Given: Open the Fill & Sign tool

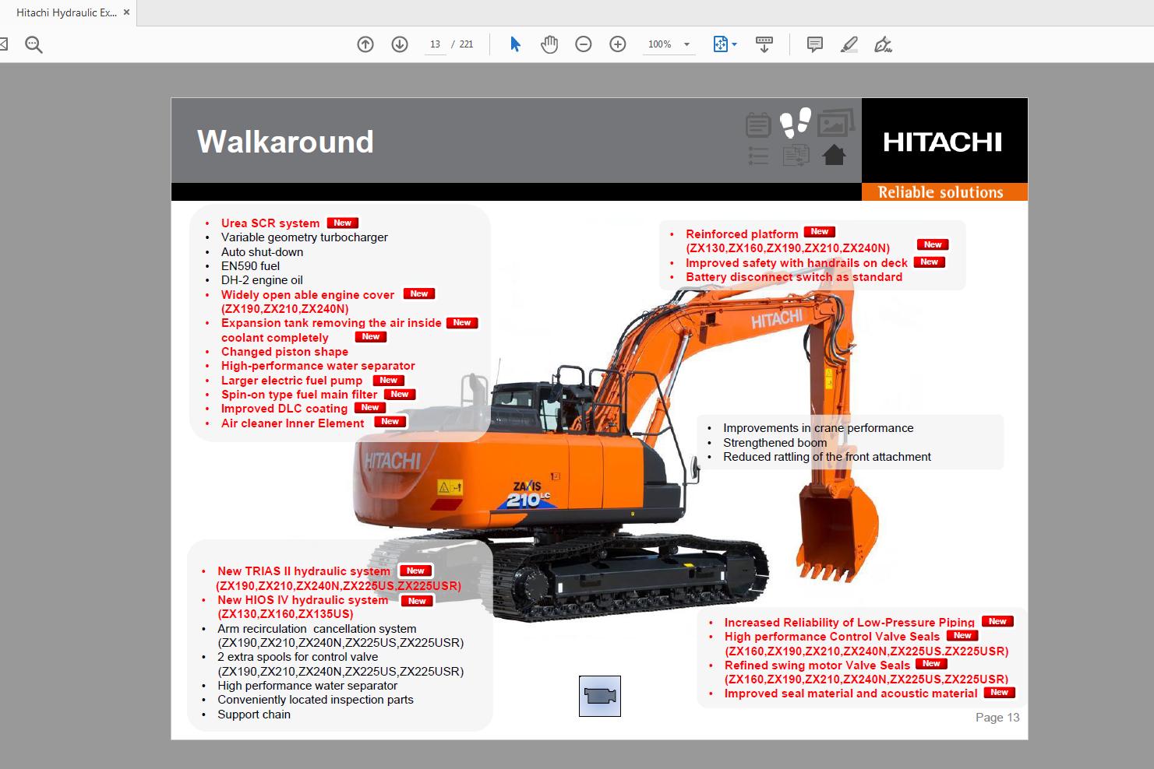Looking at the screenshot, I should coord(882,44).
